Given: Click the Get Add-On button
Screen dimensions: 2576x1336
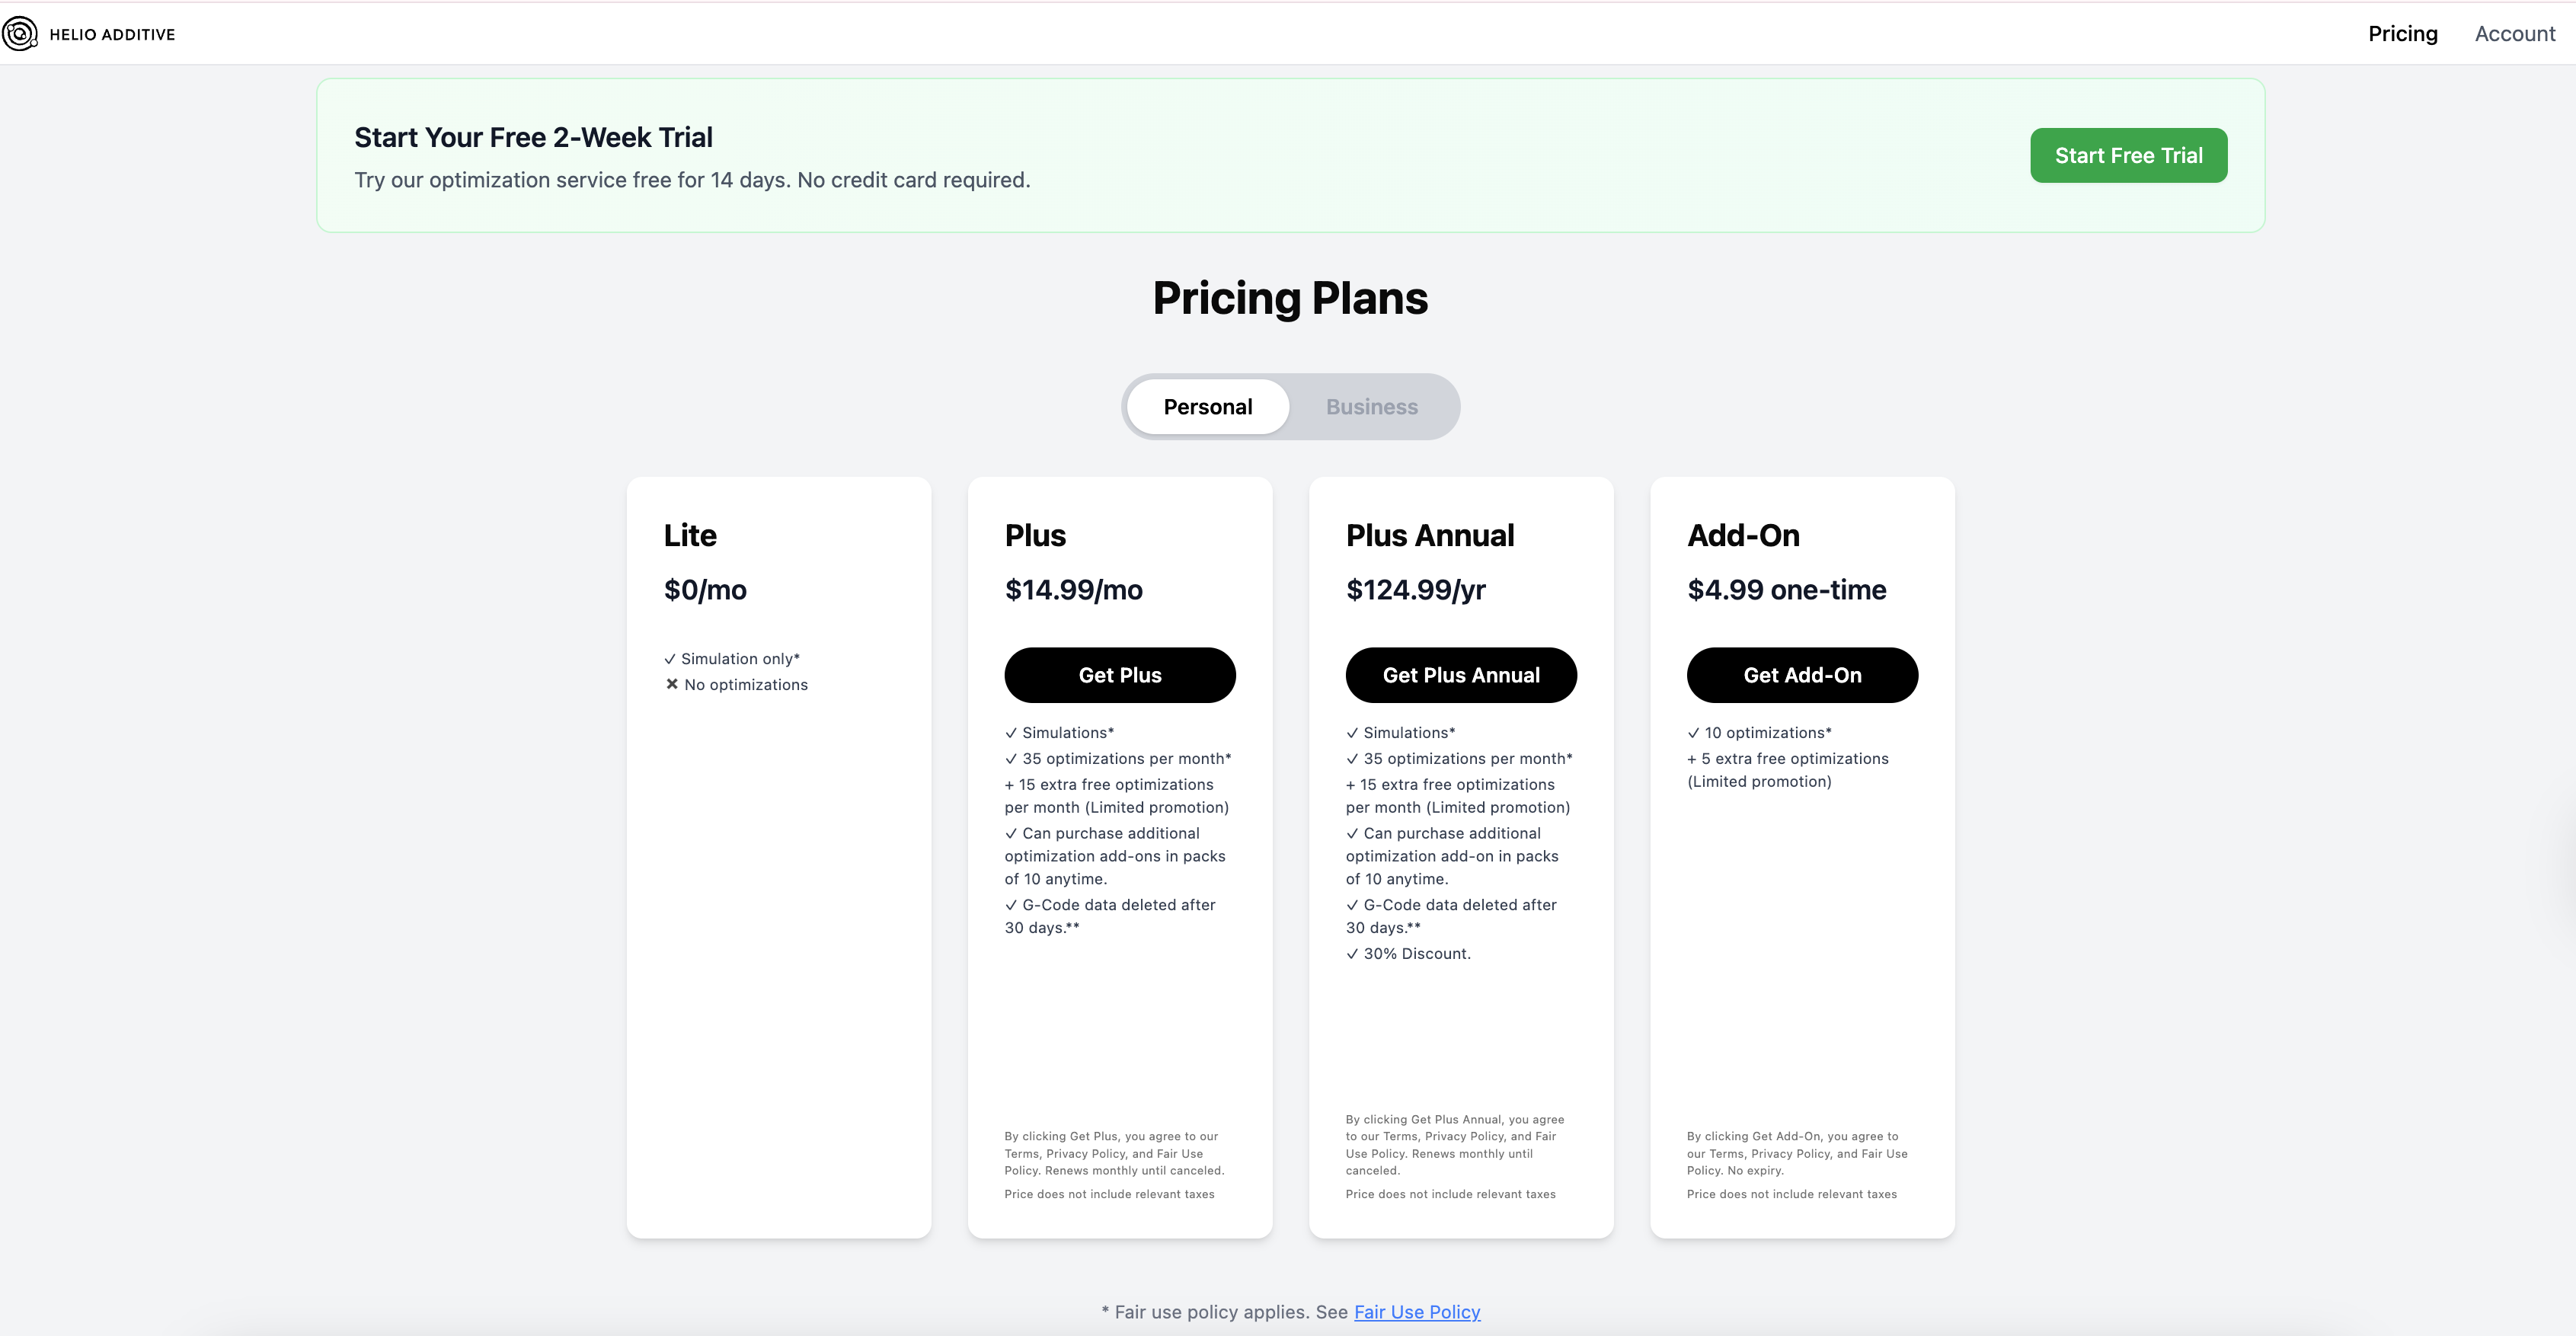Looking at the screenshot, I should (x=1801, y=675).
